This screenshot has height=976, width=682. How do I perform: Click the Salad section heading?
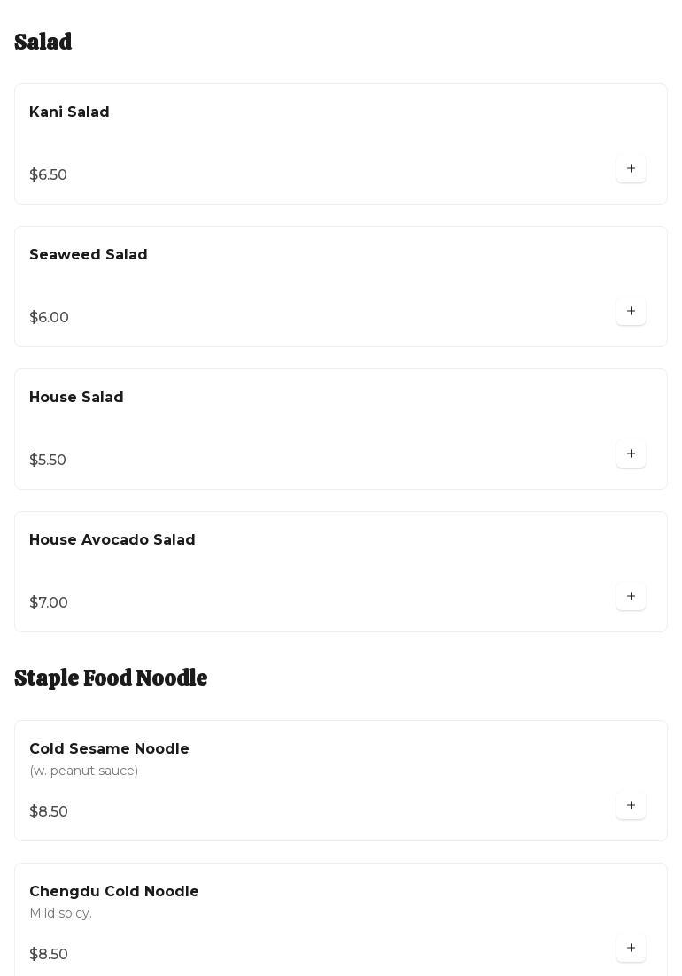coord(43,42)
